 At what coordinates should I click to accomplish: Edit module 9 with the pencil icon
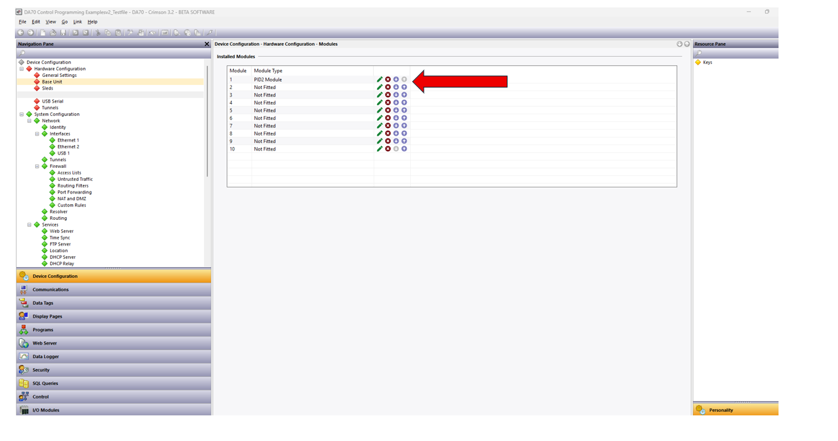pyautogui.click(x=380, y=142)
